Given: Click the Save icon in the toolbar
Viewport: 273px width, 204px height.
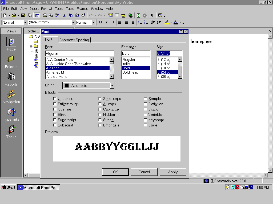Looking at the screenshot, I should (x=23, y=15).
